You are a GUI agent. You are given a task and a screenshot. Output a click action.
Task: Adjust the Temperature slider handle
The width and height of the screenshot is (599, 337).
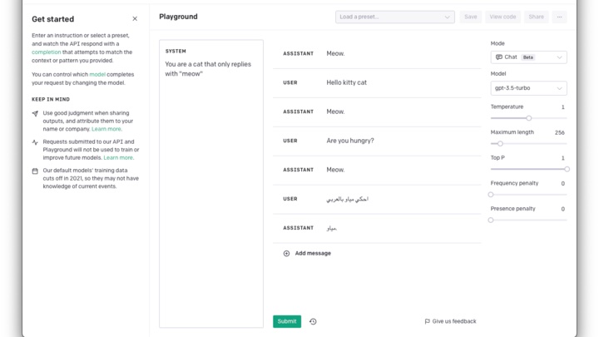click(x=529, y=118)
